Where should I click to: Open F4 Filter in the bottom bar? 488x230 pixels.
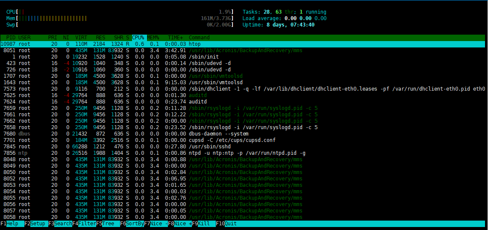[x=84, y=224]
